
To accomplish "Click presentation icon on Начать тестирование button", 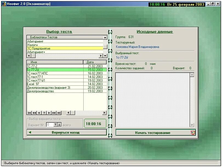I will coord(193,133).
